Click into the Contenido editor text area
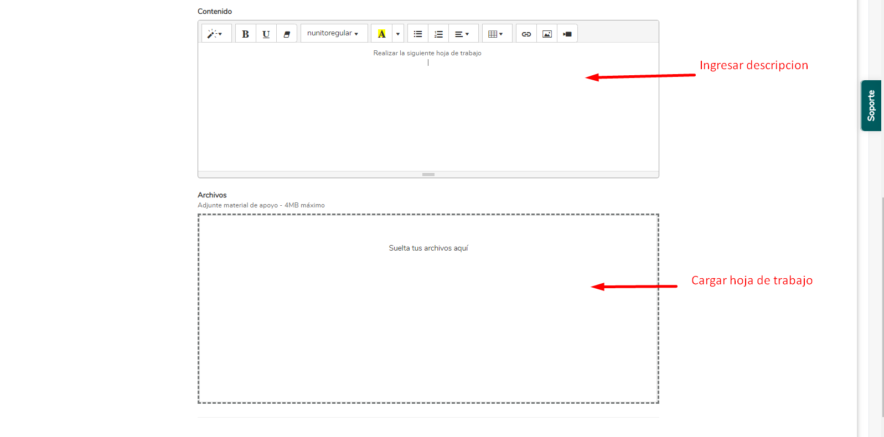Image resolution: width=884 pixels, height=437 pixels. [x=428, y=107]
